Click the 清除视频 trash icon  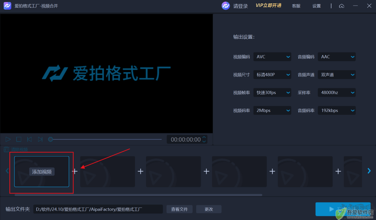tap(6, 149)
